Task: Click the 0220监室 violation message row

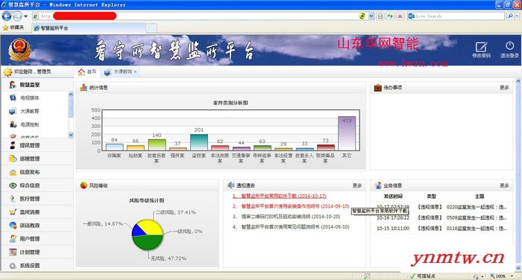Action: pyautogui.click(x=441, y=207)
